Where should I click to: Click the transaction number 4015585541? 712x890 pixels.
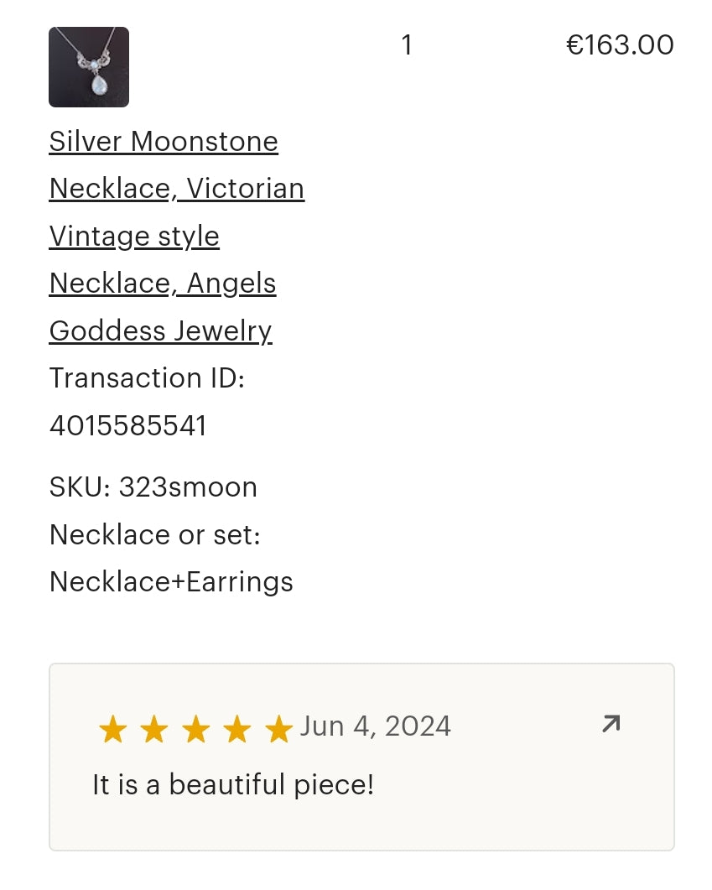click(128, 426)
